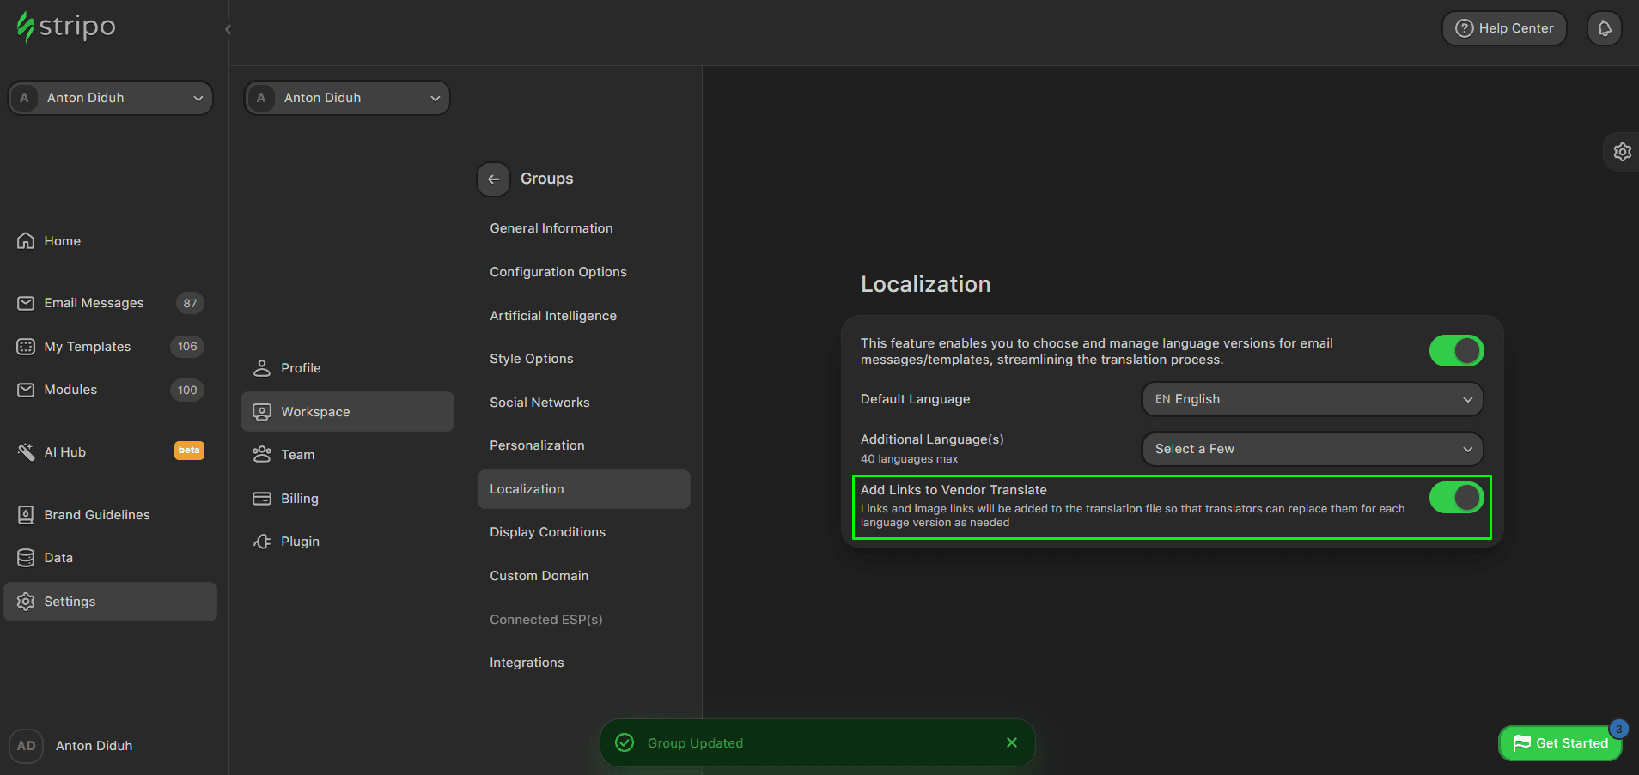Open the Anton Diduh user profile at bottom
The image size is (1639, 775).
pyautogui.click(x=94, y=746)
